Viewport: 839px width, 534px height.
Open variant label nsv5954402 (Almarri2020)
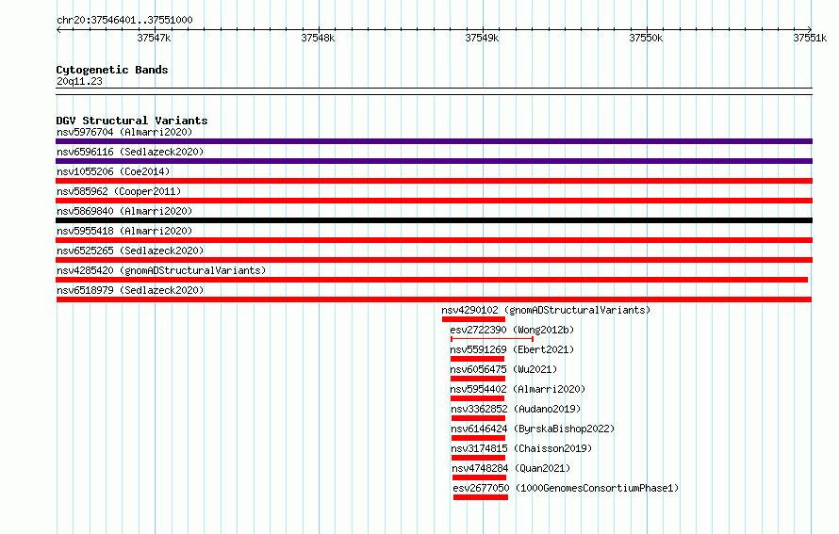pos(518,389)
